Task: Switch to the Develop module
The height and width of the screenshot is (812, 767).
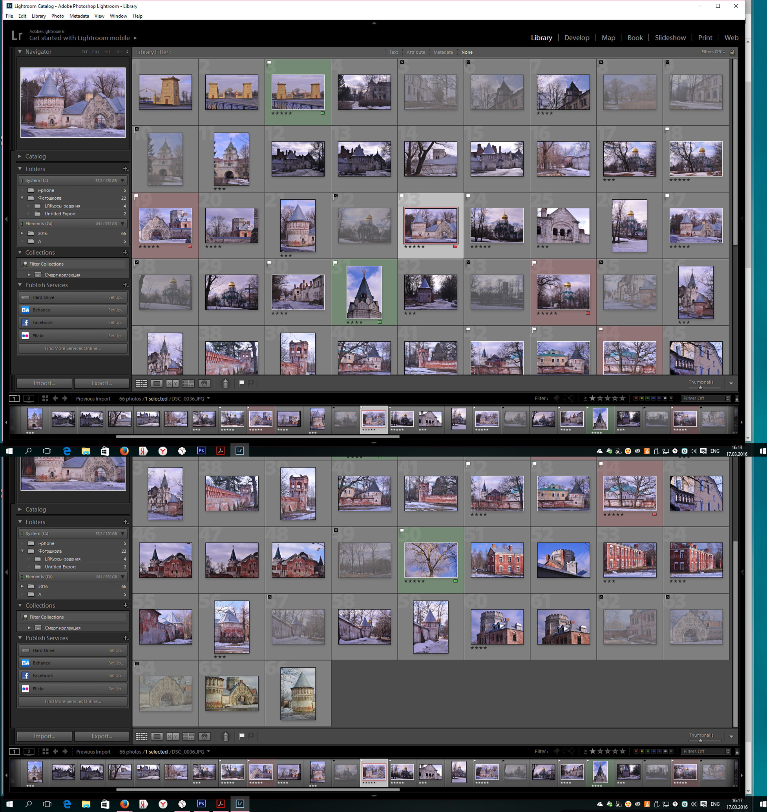Action: pos(577,38)
